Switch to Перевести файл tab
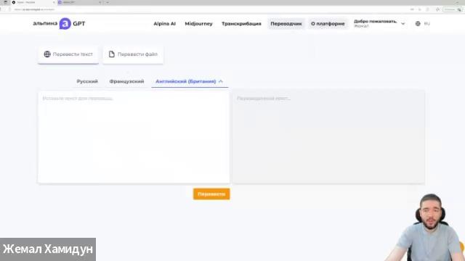Image resolution: width=465 pixels, height=261 pixels. click(133, 54)
